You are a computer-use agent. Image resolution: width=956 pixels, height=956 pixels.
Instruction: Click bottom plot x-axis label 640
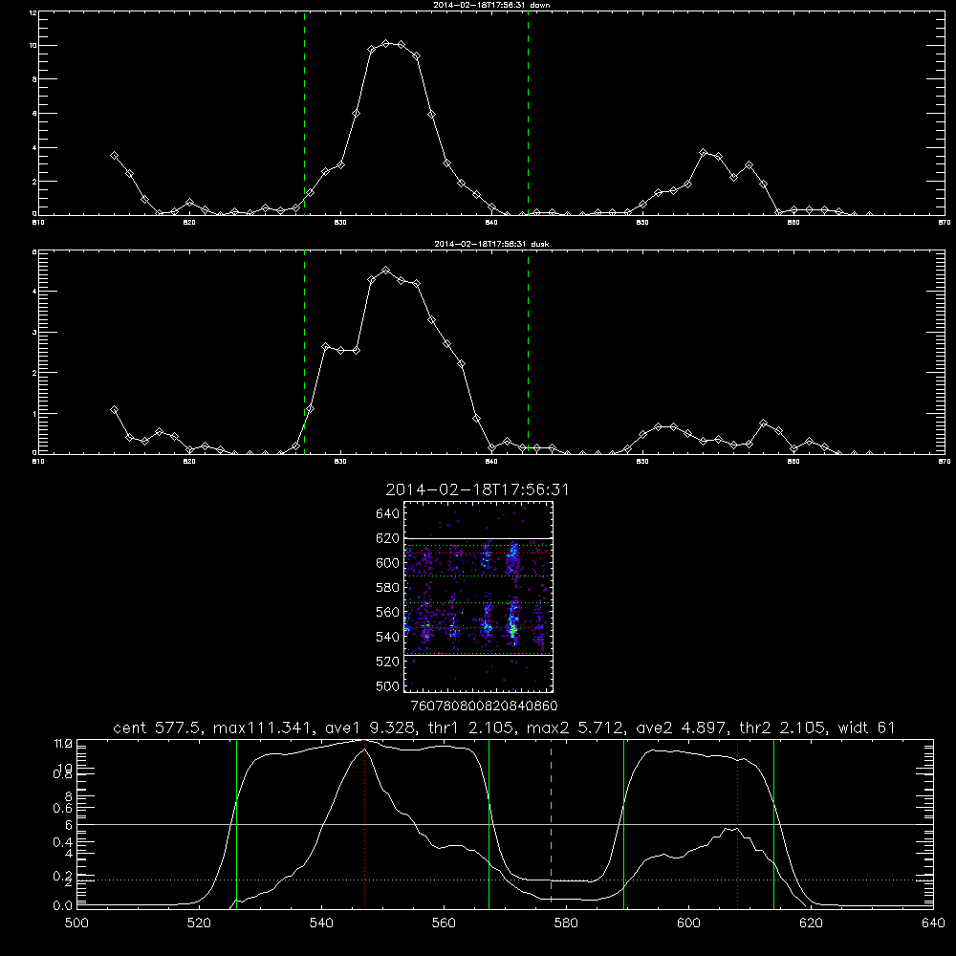933,923
